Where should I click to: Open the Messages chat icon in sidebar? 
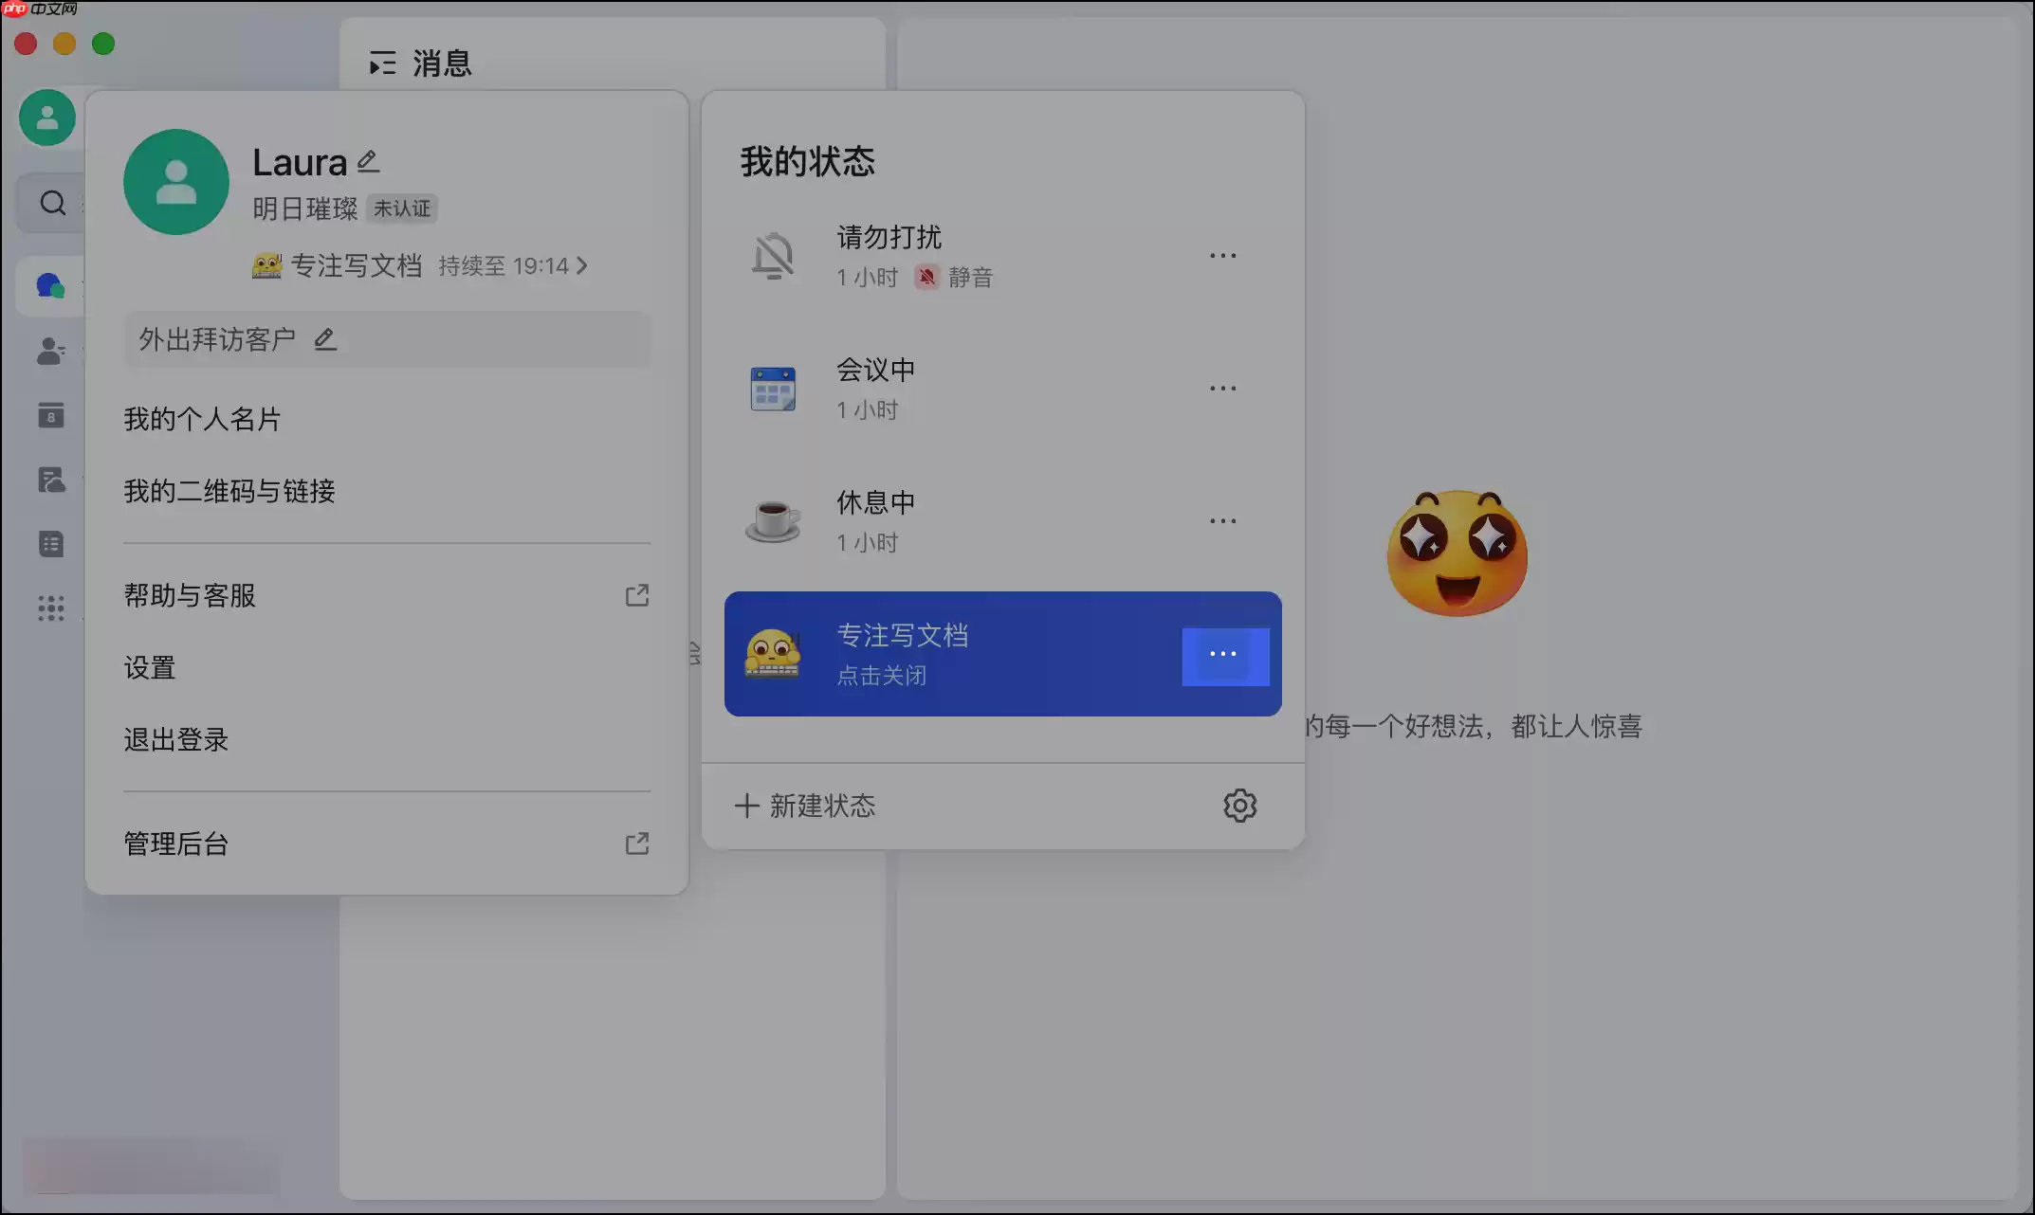tap(49, 284)
